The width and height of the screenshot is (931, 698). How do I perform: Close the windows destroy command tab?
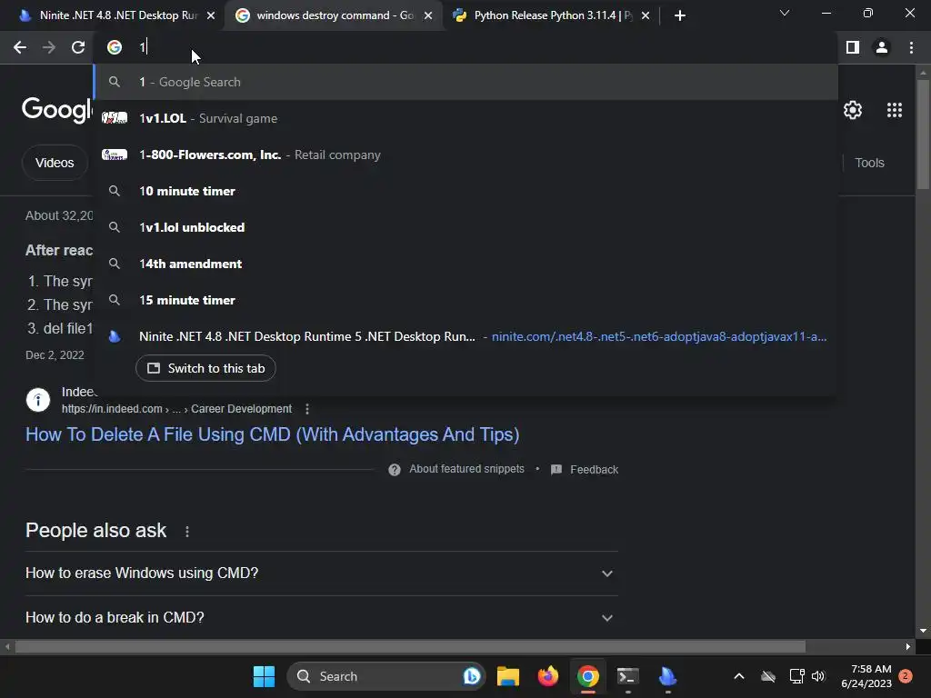[428, 15]
